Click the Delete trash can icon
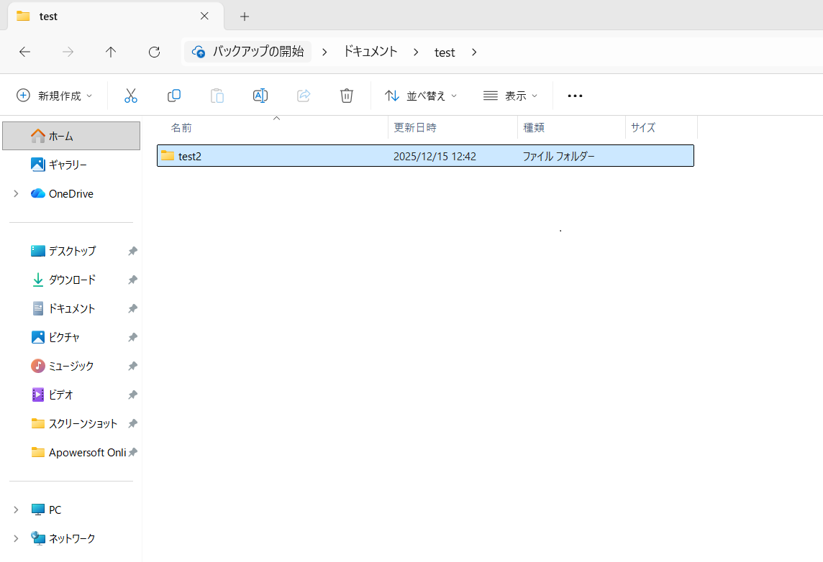Screen dimensions: 823x562 click(x=347, y=96)
